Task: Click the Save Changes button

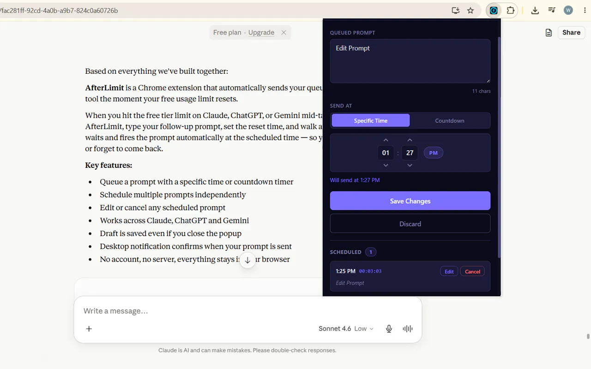Action: coord(410,201)
